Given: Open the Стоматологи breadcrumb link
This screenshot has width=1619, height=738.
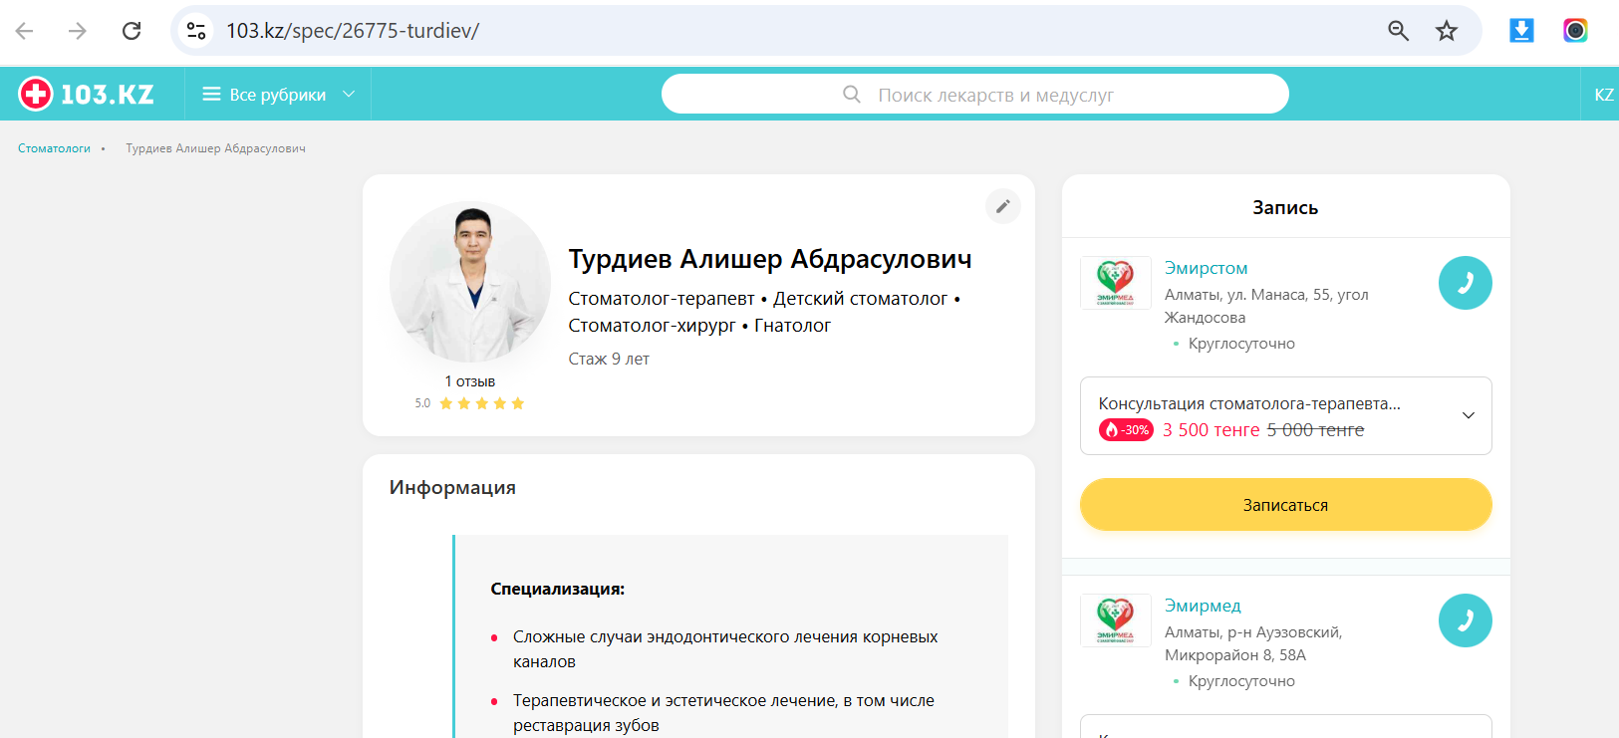Looking at the screenshot, I should click(54, 148).
